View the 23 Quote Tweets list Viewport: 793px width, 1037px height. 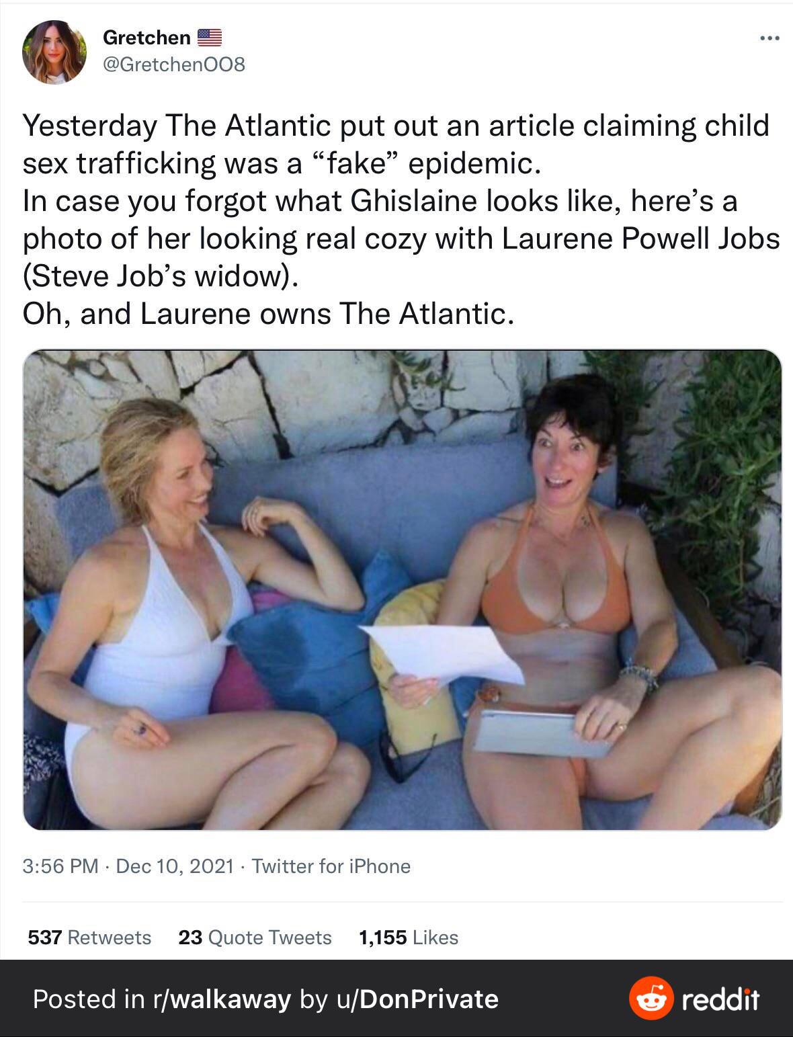[x=255, y=937]
